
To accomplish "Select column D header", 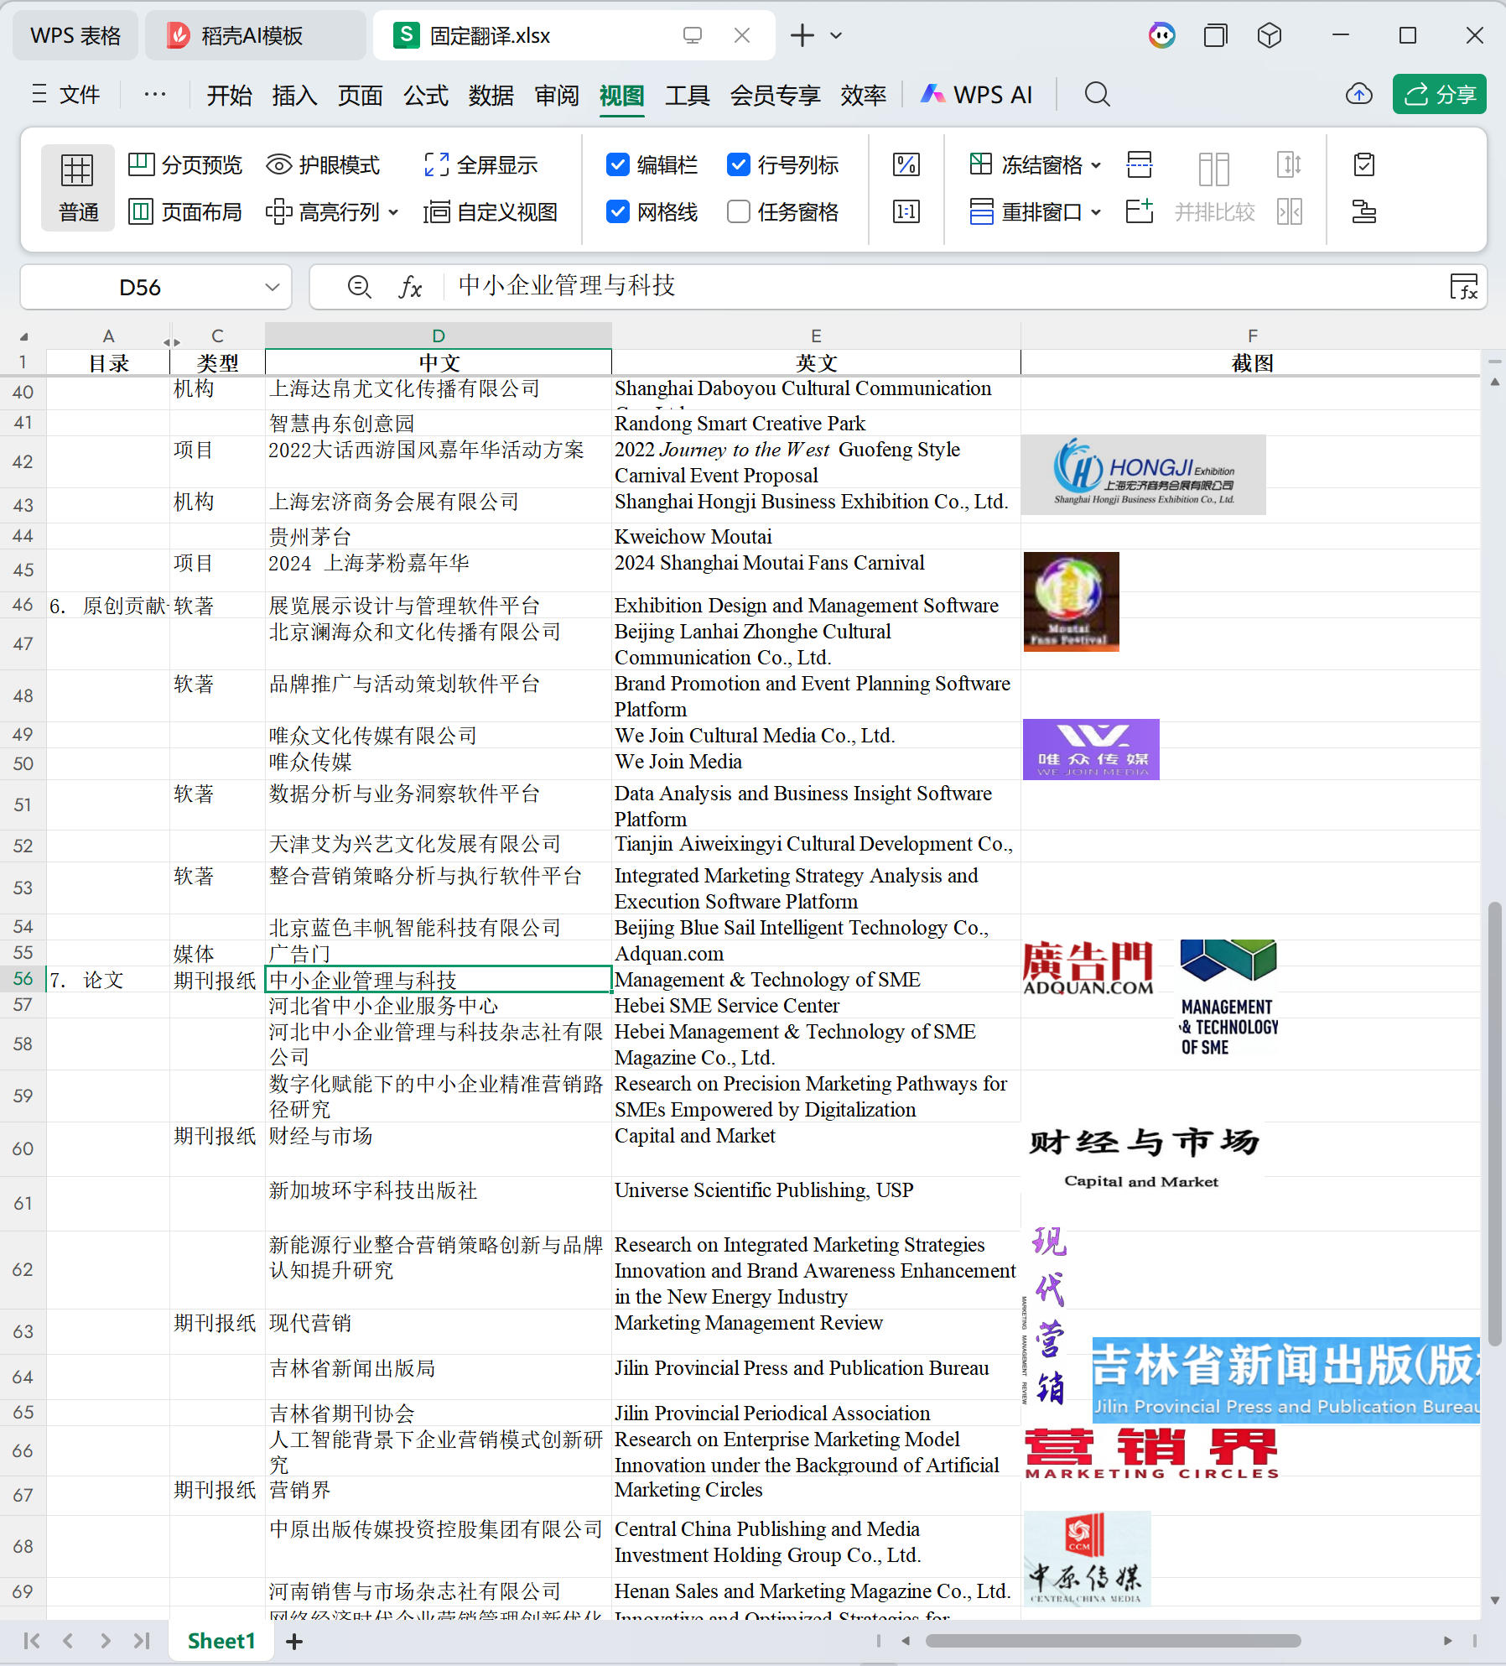I will click(x=439, y=336).
